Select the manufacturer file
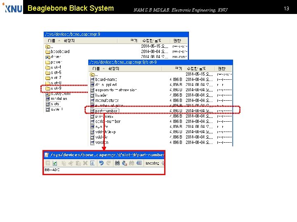The image size is (297, 222). (104, 100)
